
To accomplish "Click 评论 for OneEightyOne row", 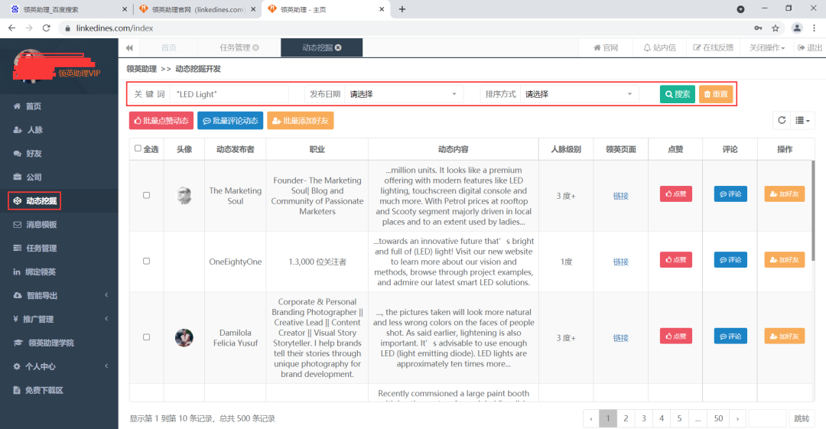I will coord(730,260).
